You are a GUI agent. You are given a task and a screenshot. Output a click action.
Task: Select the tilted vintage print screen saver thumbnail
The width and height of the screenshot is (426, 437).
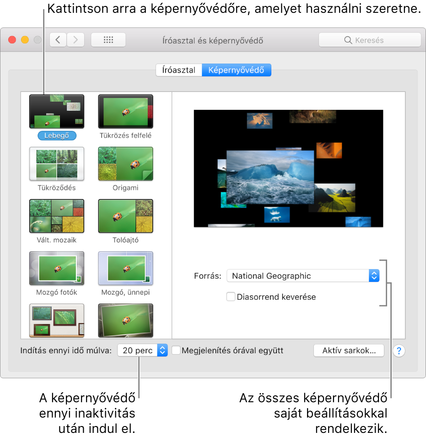(x=125, y=320)
